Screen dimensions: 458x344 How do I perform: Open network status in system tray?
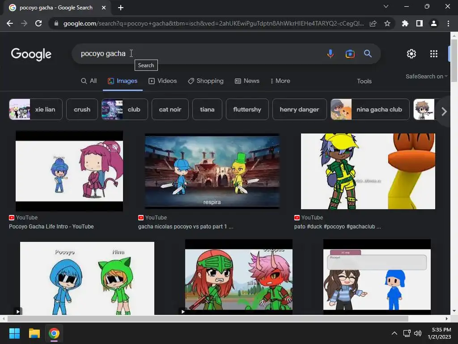pyautogui.click(x=407, y=333)
